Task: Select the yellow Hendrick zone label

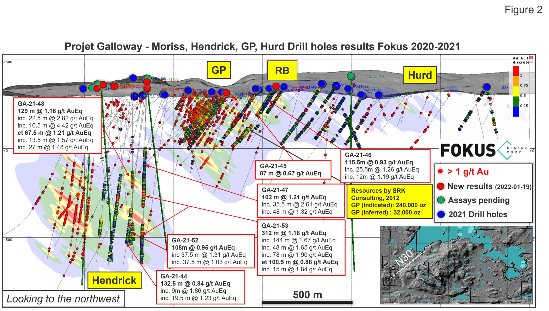Action: click(114, 280)
